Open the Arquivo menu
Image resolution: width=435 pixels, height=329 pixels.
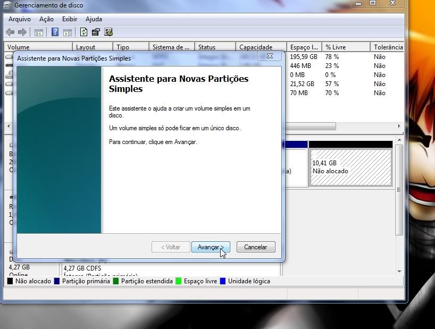[x=20, y=19]
